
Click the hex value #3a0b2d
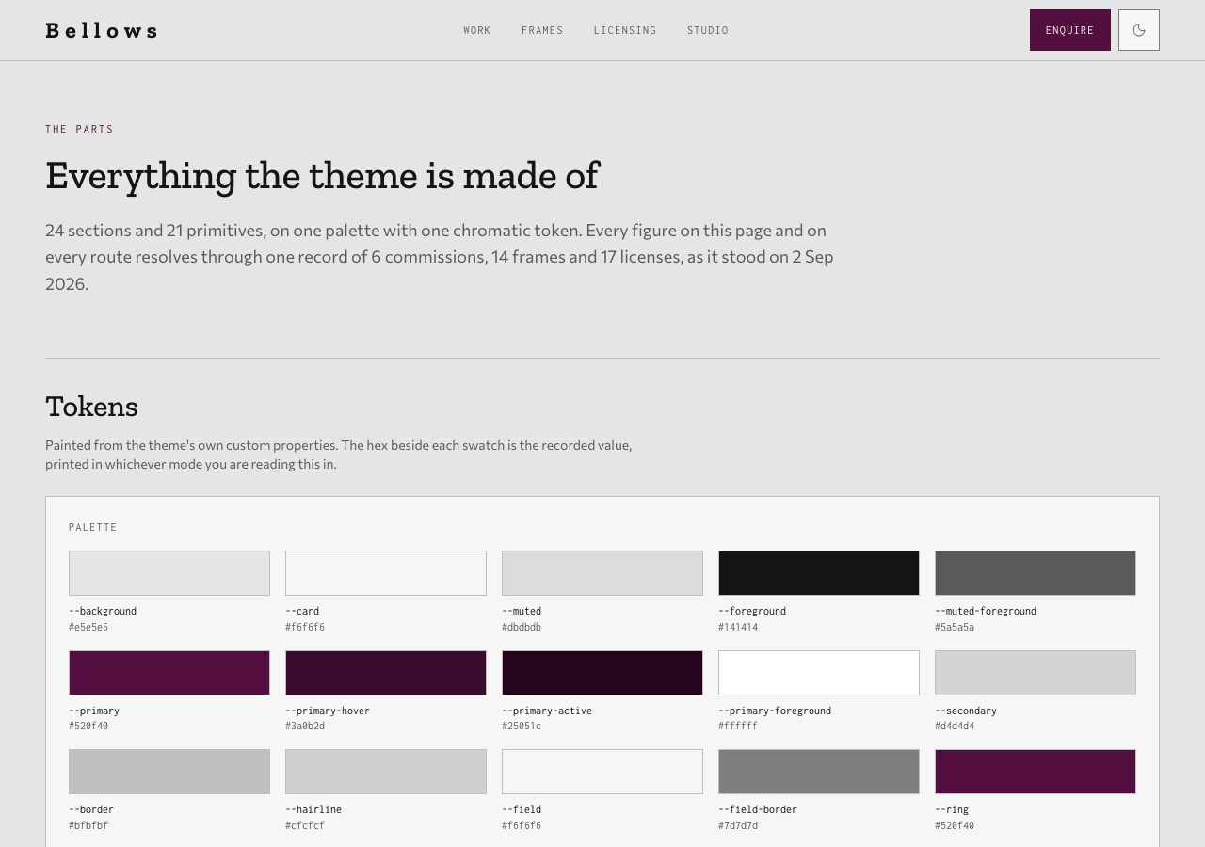305,727
